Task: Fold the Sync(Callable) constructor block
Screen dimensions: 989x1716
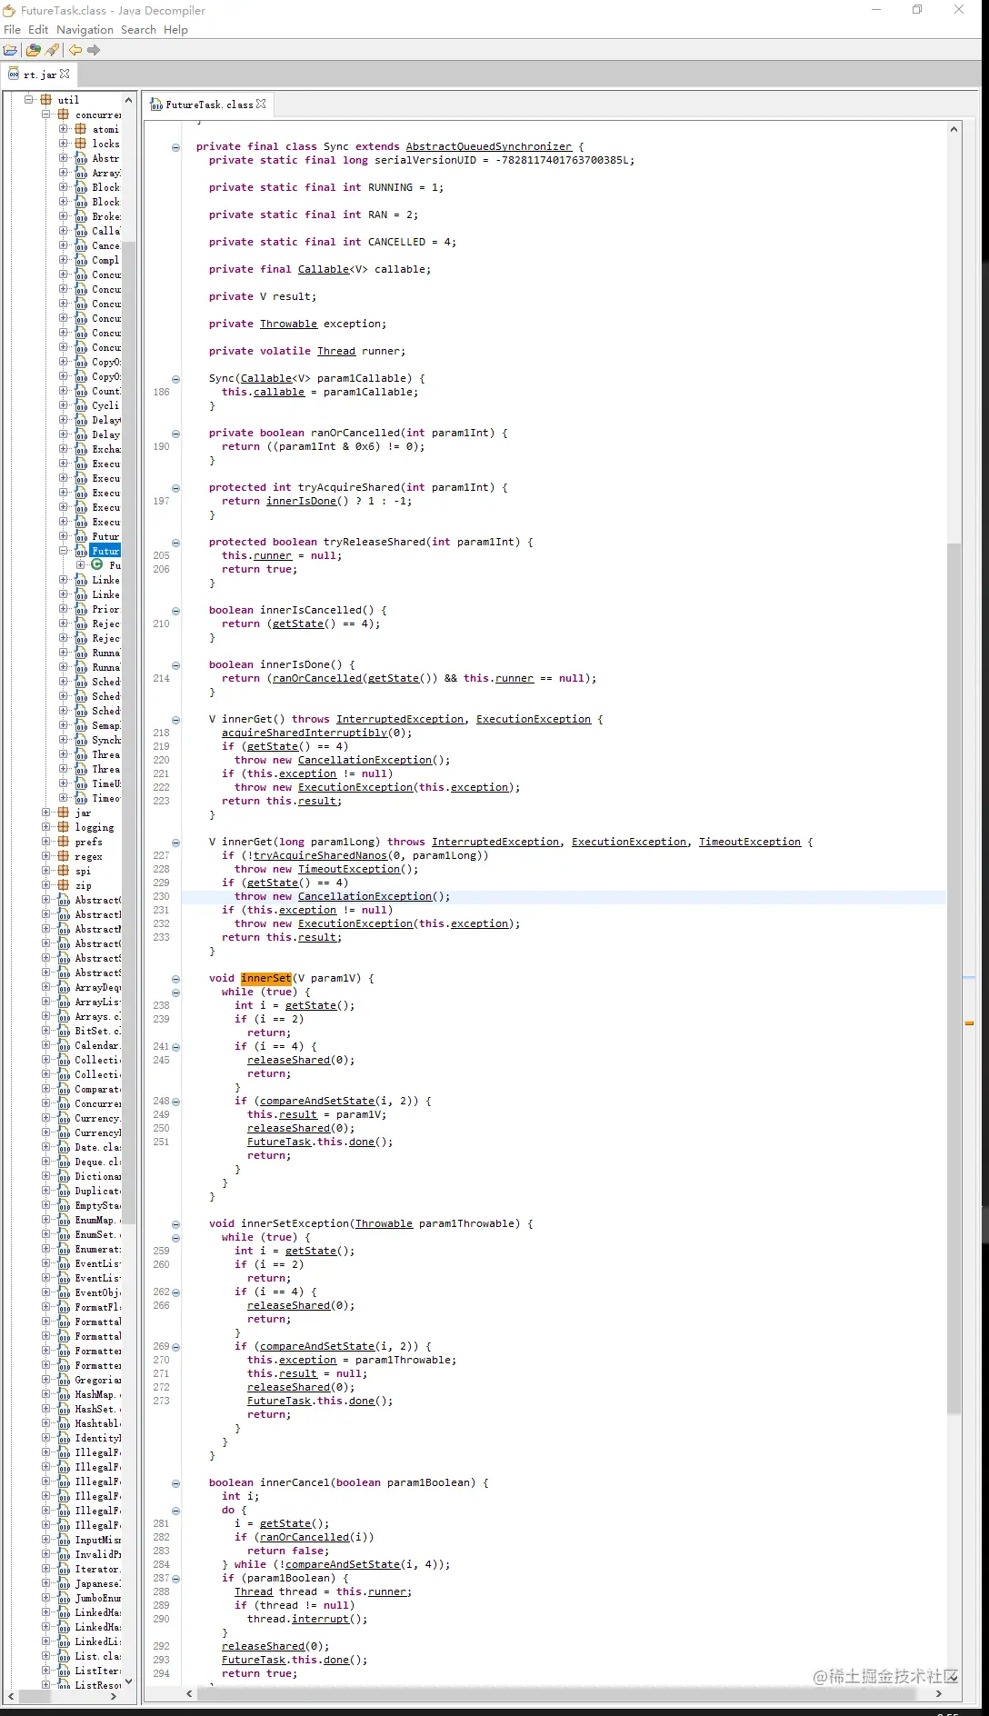Action: click(175, 379)
